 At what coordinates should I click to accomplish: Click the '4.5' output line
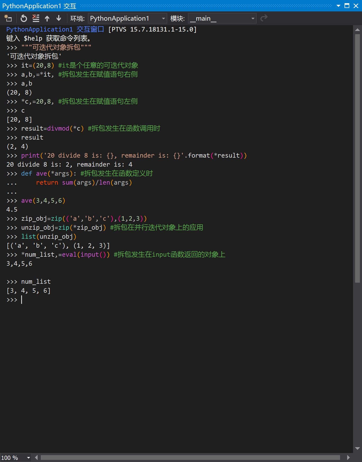tap(12, 210)
